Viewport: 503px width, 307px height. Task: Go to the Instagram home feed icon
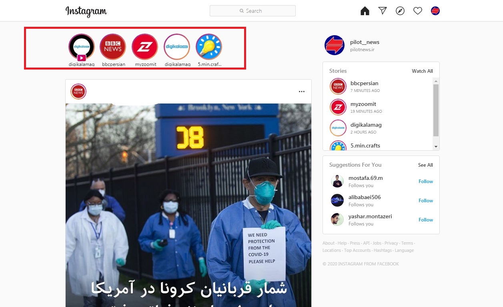[x=365, y=11]
